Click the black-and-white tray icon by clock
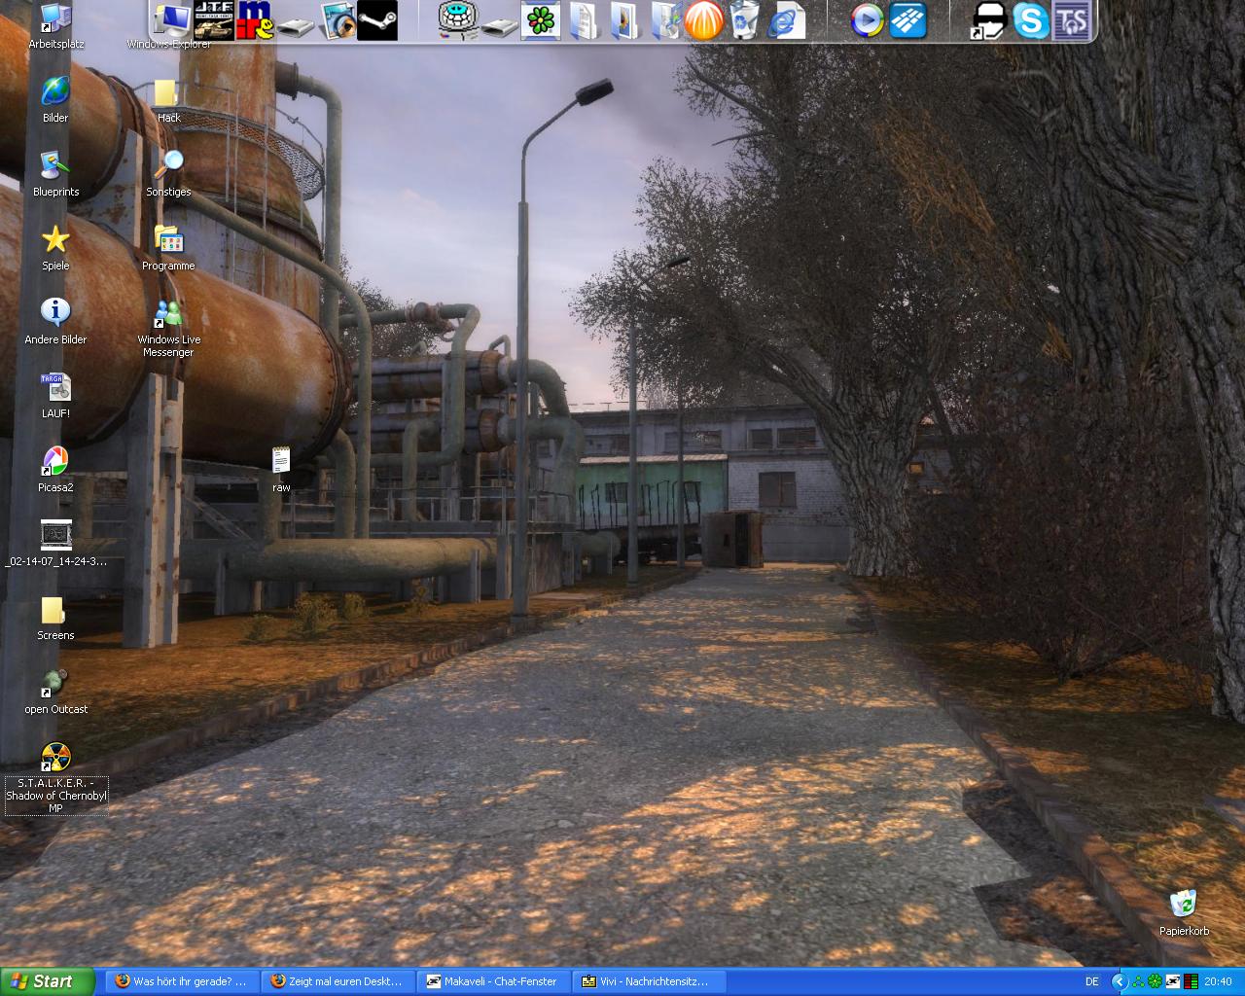This screenshot has height=996, width=1245. [x=1173, y=981]
